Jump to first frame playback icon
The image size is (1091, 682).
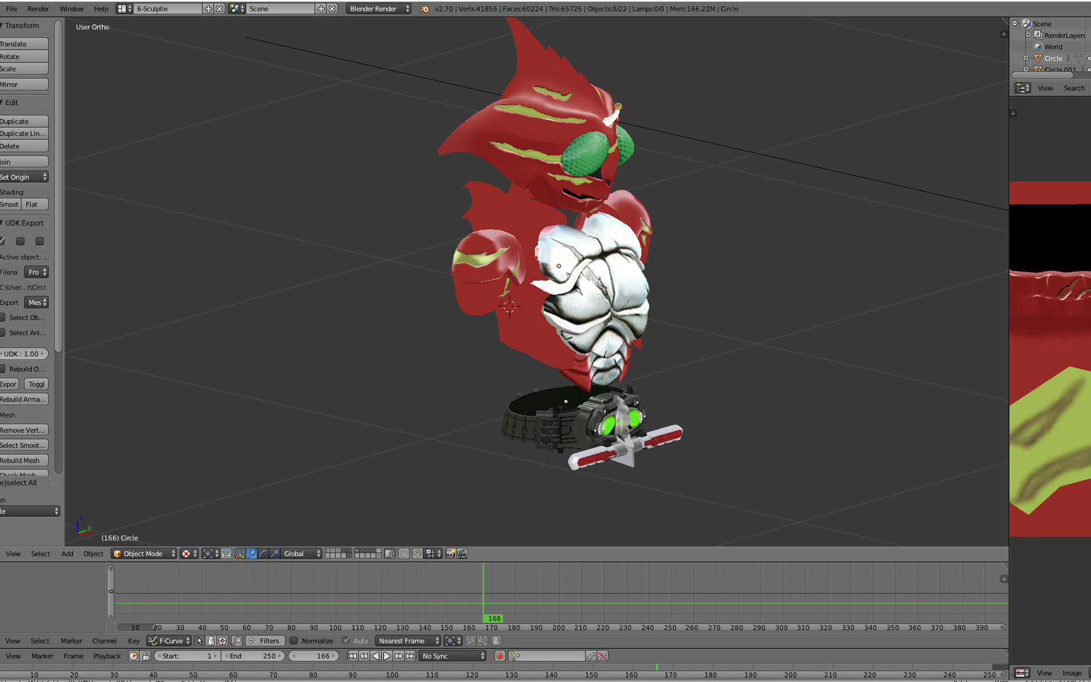point(352,656)
